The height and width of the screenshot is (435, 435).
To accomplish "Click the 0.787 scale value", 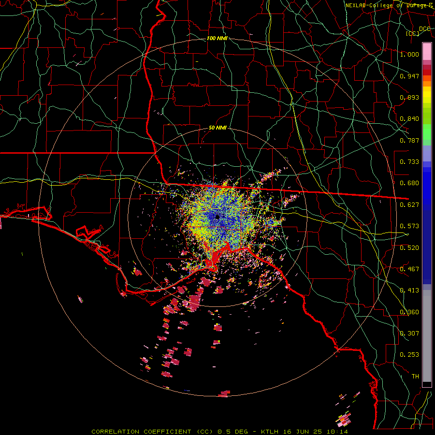I will point(409,140).
